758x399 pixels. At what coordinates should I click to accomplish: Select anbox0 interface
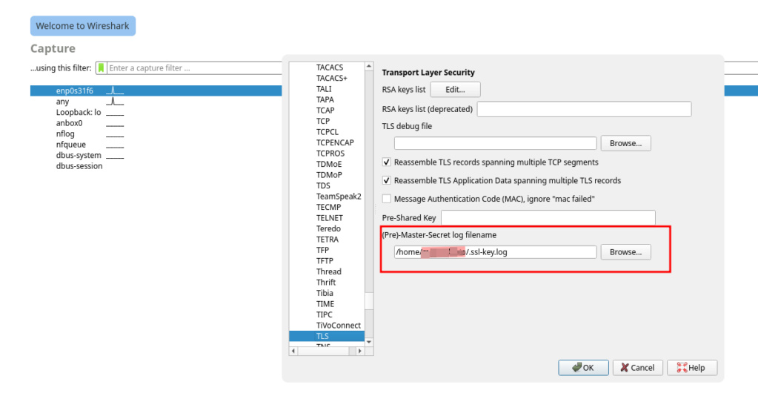click(69, 123)
